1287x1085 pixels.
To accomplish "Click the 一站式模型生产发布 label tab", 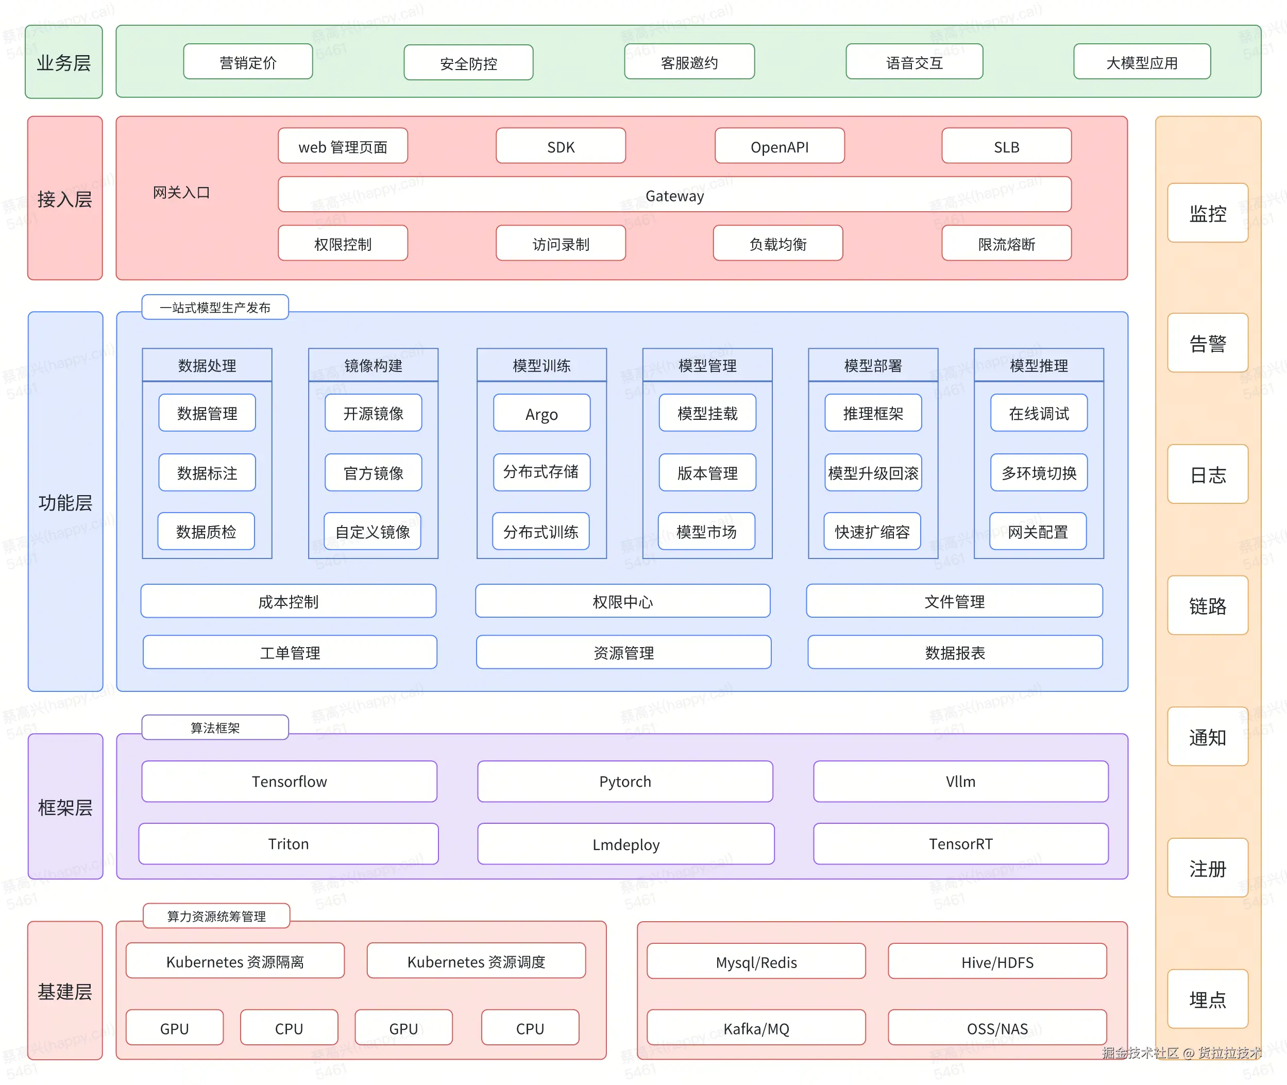I will coord(215,307).
